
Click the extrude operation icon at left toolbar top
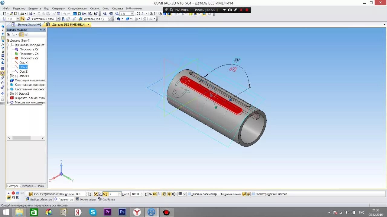(x=2, y=27)
